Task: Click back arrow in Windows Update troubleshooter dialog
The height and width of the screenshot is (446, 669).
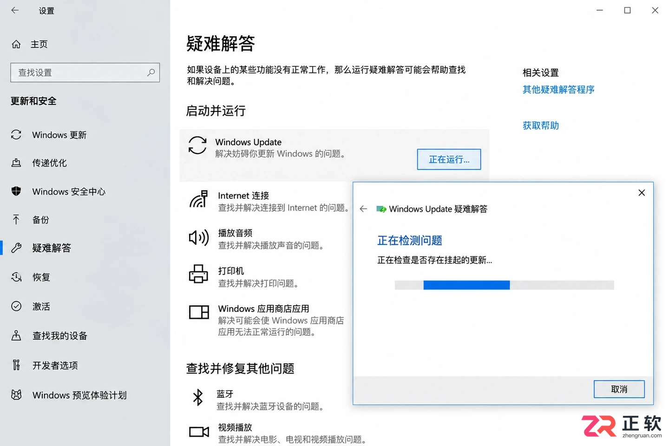Action: point(363,209)
